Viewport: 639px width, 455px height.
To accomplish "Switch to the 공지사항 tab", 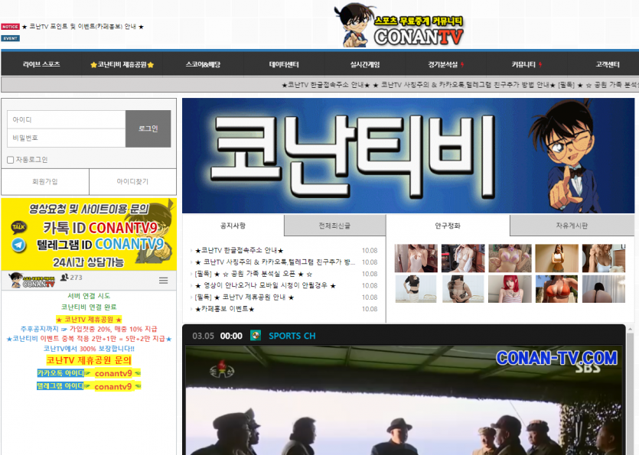I will click(233, 226).
